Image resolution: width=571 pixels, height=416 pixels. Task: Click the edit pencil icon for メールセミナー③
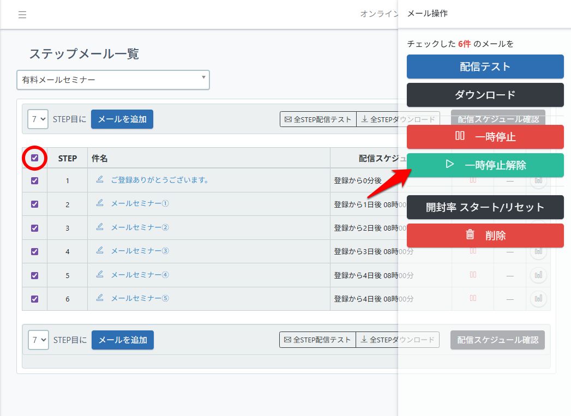pyautogui.click(x=100, y=250)
